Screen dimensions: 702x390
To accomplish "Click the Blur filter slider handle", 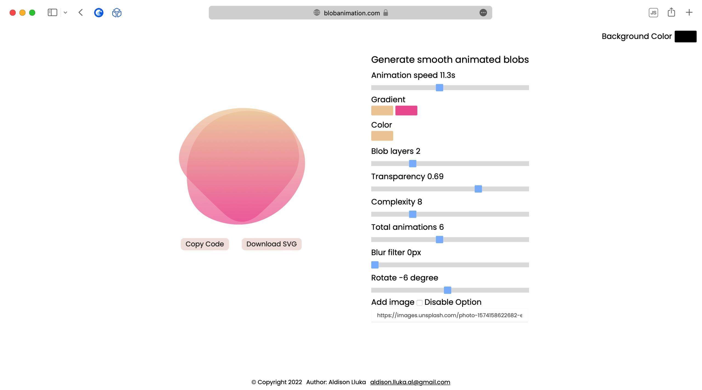I will [x=375, y=265].
